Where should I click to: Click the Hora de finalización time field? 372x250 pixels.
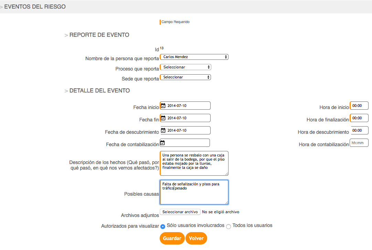point(359,118)
